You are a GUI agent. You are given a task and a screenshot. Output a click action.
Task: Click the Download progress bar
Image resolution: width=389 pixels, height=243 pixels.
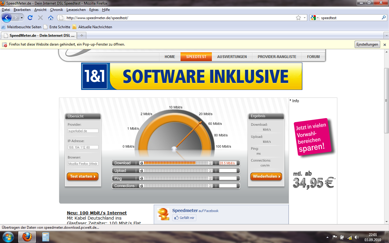click(x=176, y=163)
